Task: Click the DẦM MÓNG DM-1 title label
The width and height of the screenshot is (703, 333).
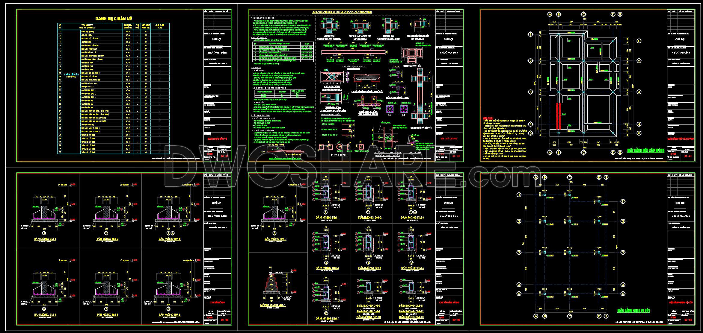Action: pos(327,218)
